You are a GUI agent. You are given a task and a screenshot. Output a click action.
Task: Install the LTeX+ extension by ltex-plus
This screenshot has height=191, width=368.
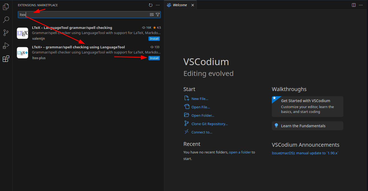(x=154, y=58)
